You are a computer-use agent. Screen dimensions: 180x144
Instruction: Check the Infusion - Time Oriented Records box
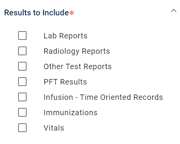[22, 97]
